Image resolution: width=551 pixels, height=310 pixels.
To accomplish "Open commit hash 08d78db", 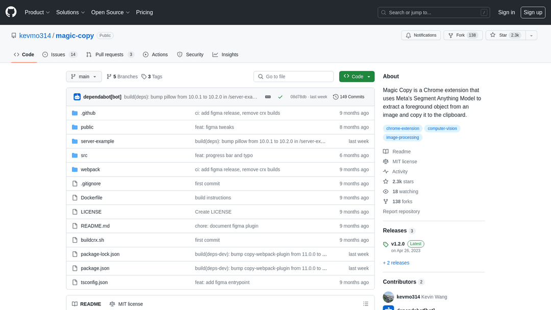I will coord(298,97).
